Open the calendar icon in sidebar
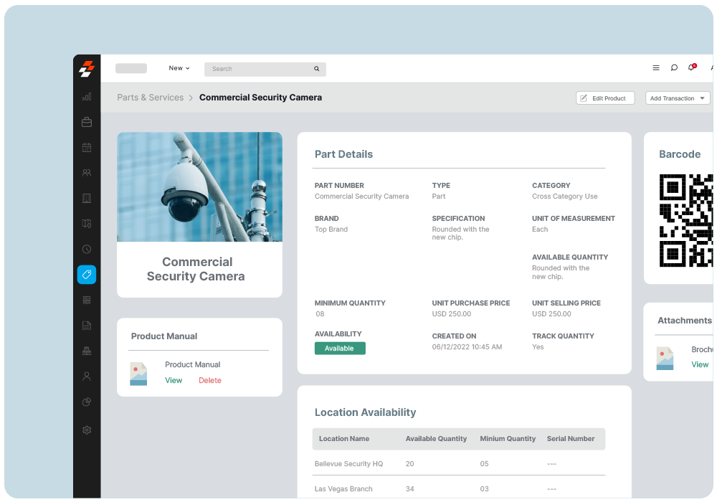Image resolution: width=717 pixels, height=502 pixels. coord(87,148)
